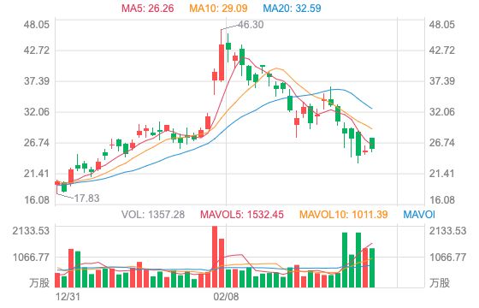Click the 02/08 date marker
This screenshot has height=308, width=479.
click(226, 296)
